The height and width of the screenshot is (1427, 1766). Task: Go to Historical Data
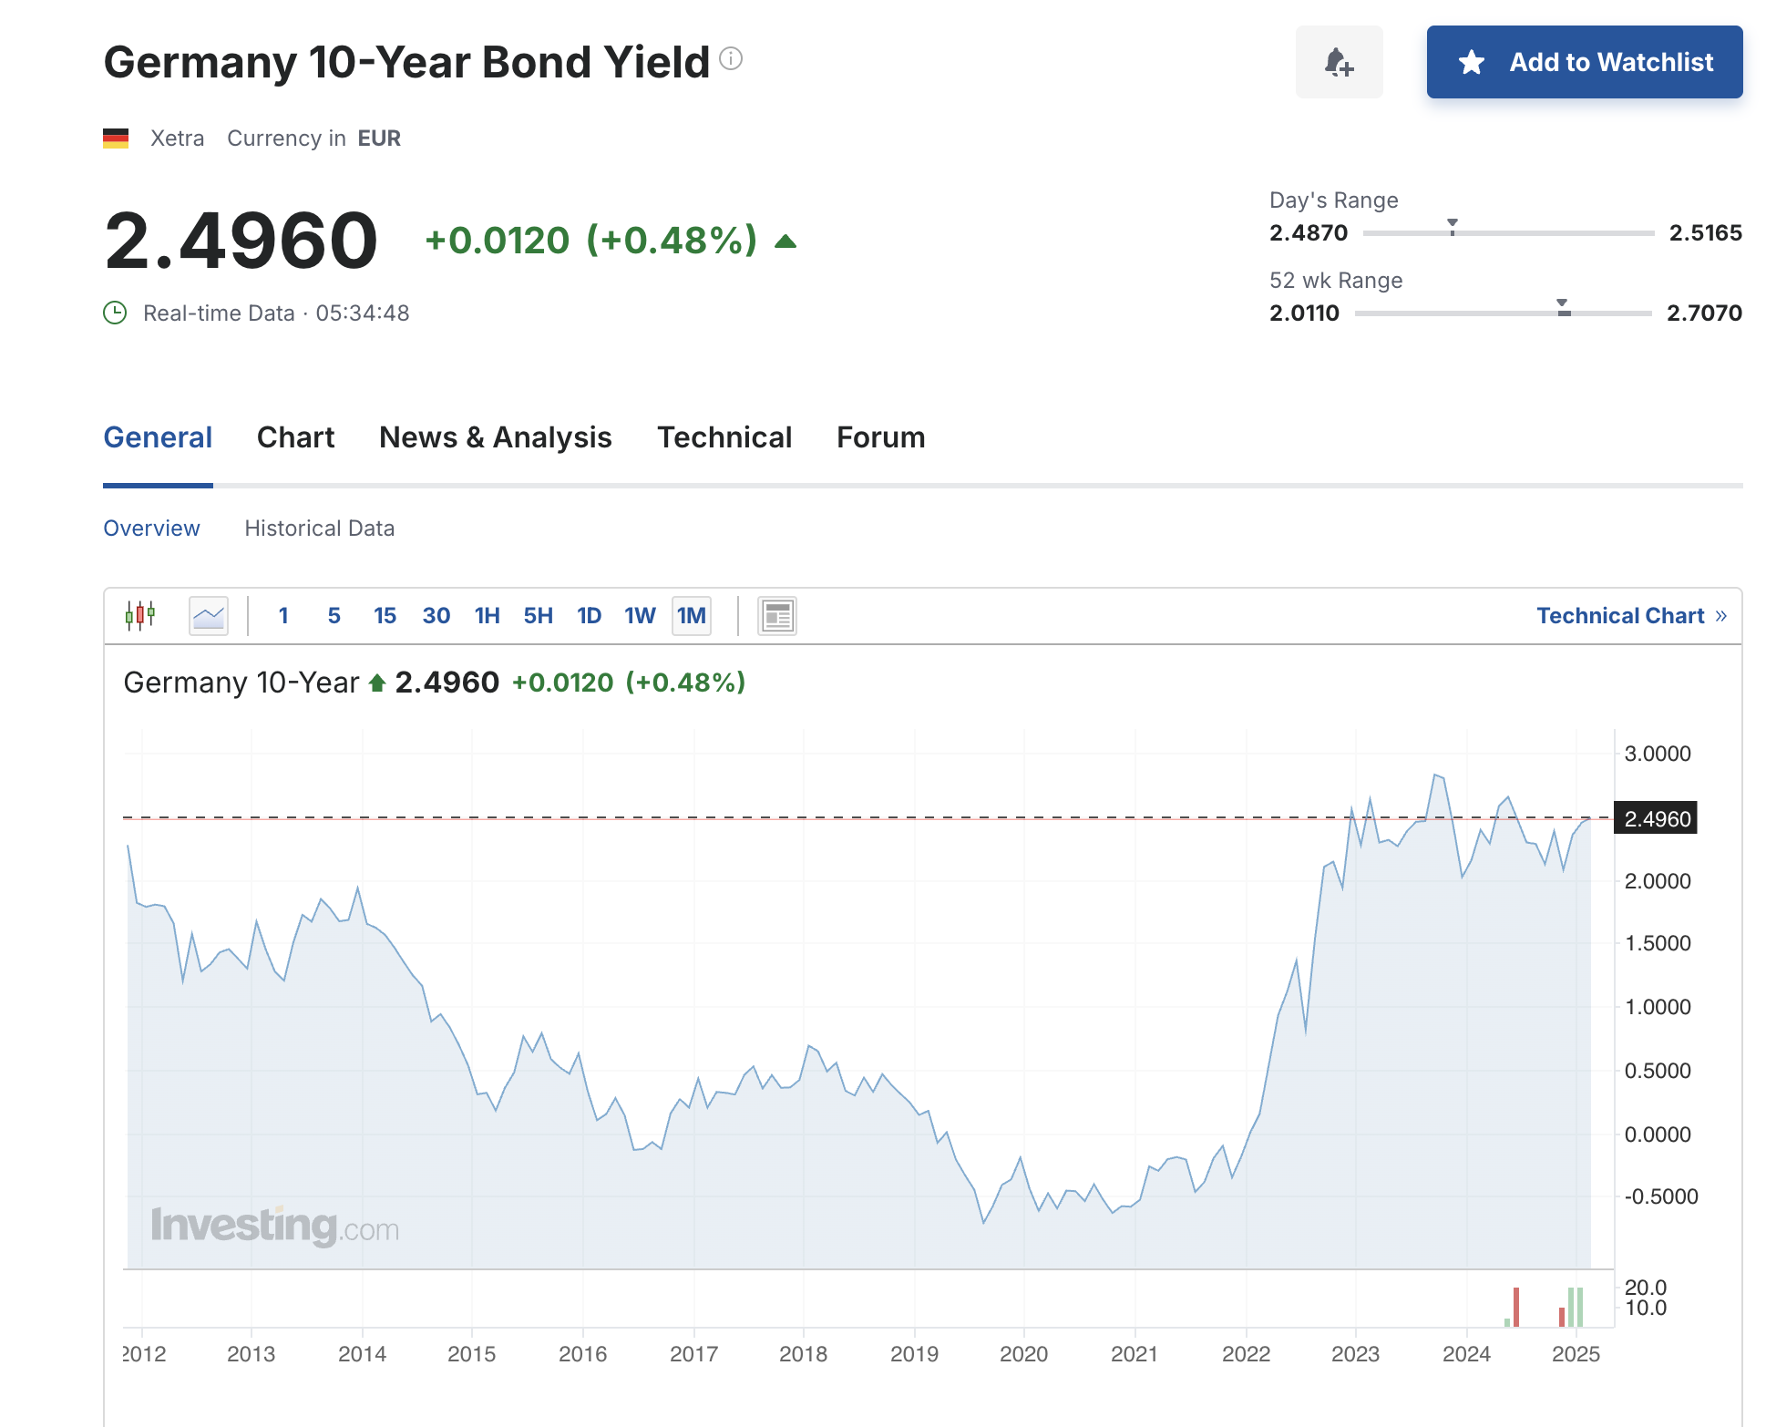[x=319, y=529]
